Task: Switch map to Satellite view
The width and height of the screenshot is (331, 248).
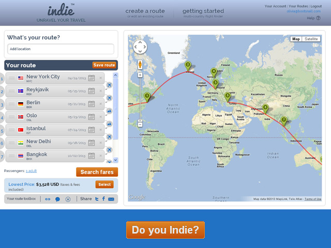Action: (x=311, y=39)
